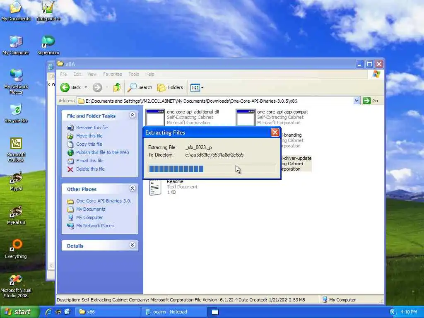
Task: Open the View menu
Action: pyautogui.click(x=92, y=74)
